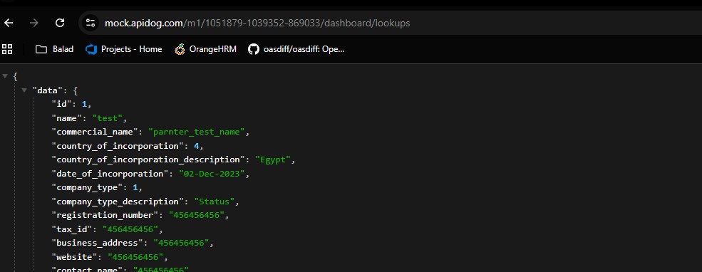Click the "02-Dec-2023" date value

[212, 174]
